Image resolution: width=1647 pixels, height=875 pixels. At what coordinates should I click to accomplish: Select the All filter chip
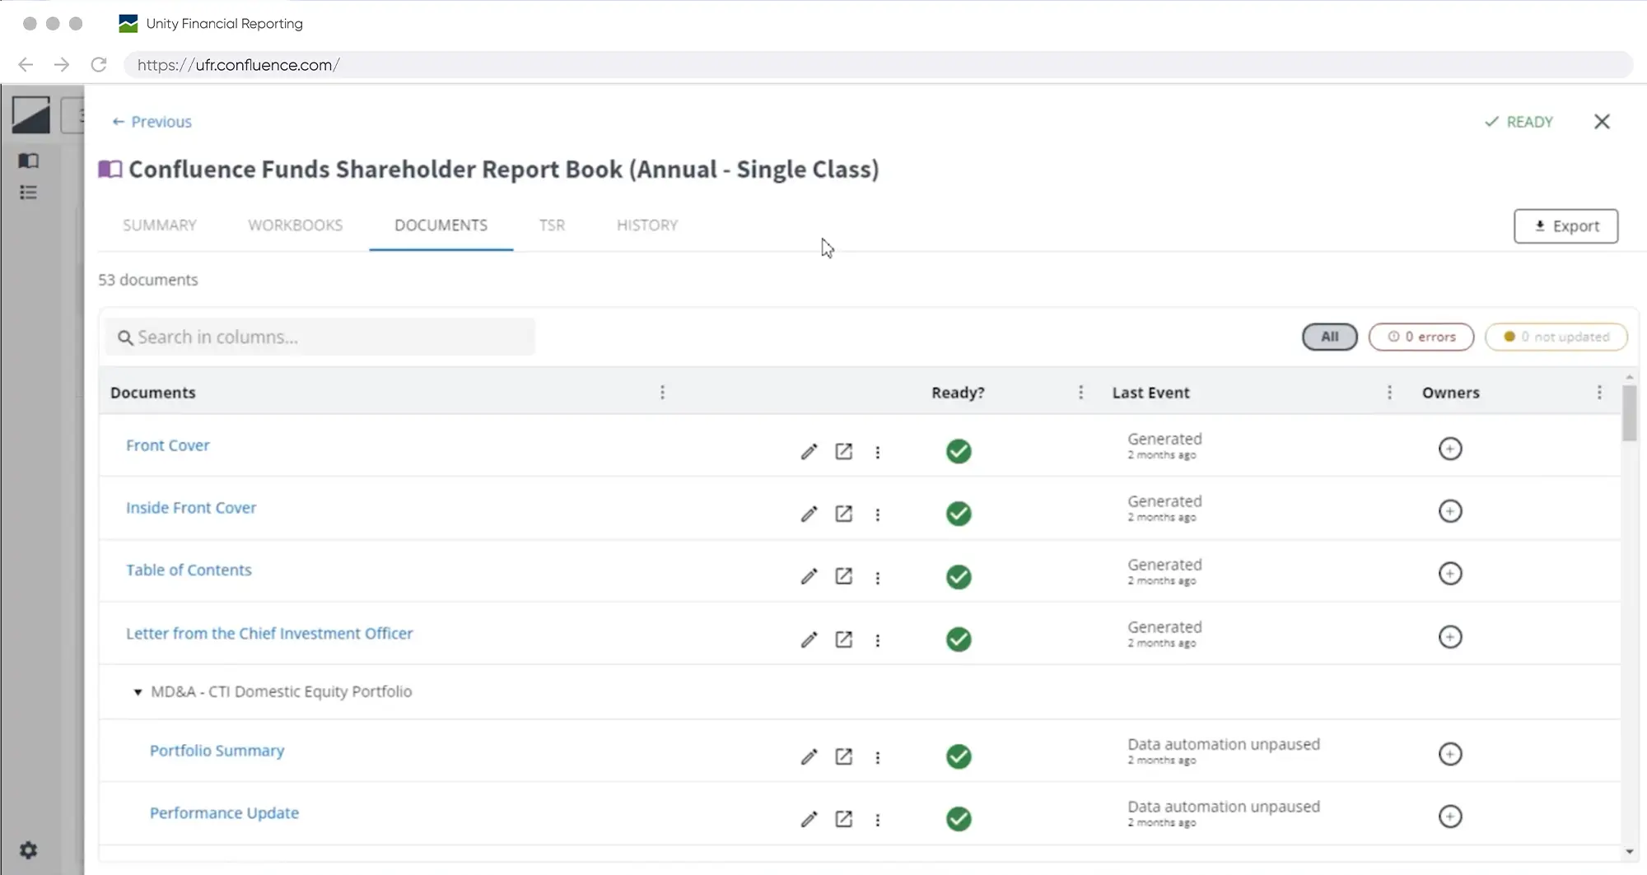[x=1329, y=337]
